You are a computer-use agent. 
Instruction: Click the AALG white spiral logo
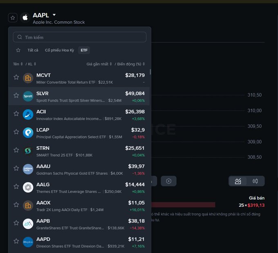click(x=28, y=188)
